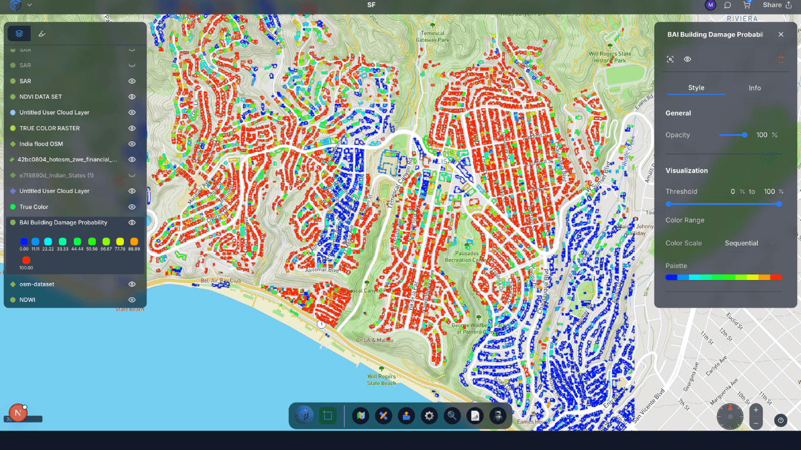Open the settings gear in bottom toolbar
The width and height of the screenshot is (801, 450).
429,416
